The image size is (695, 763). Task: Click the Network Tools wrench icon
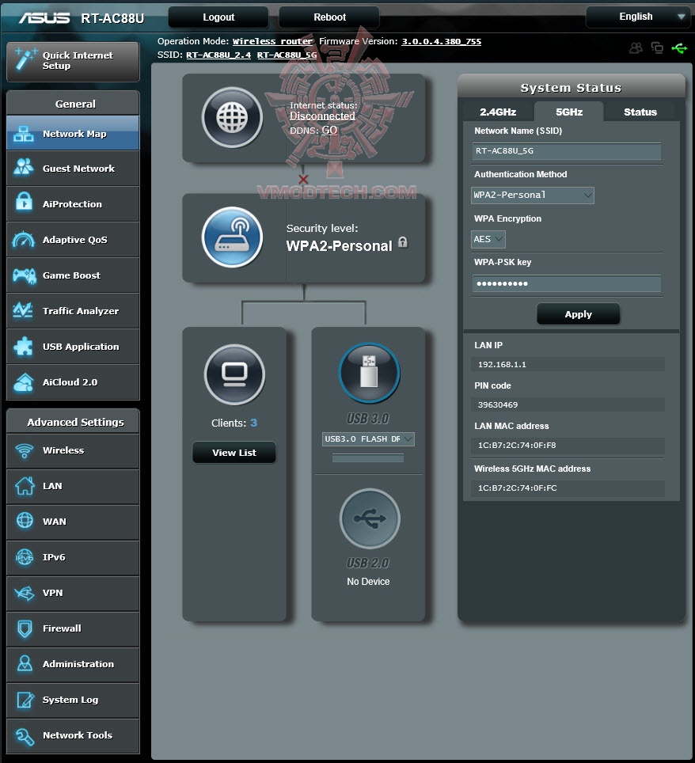[25, 736]
